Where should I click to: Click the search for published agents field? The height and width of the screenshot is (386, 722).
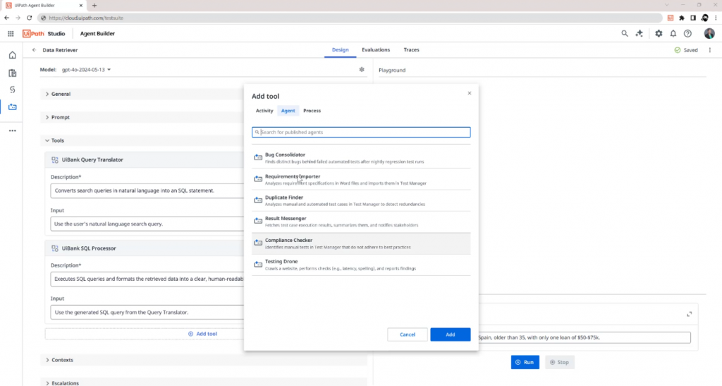click(361, 132)
